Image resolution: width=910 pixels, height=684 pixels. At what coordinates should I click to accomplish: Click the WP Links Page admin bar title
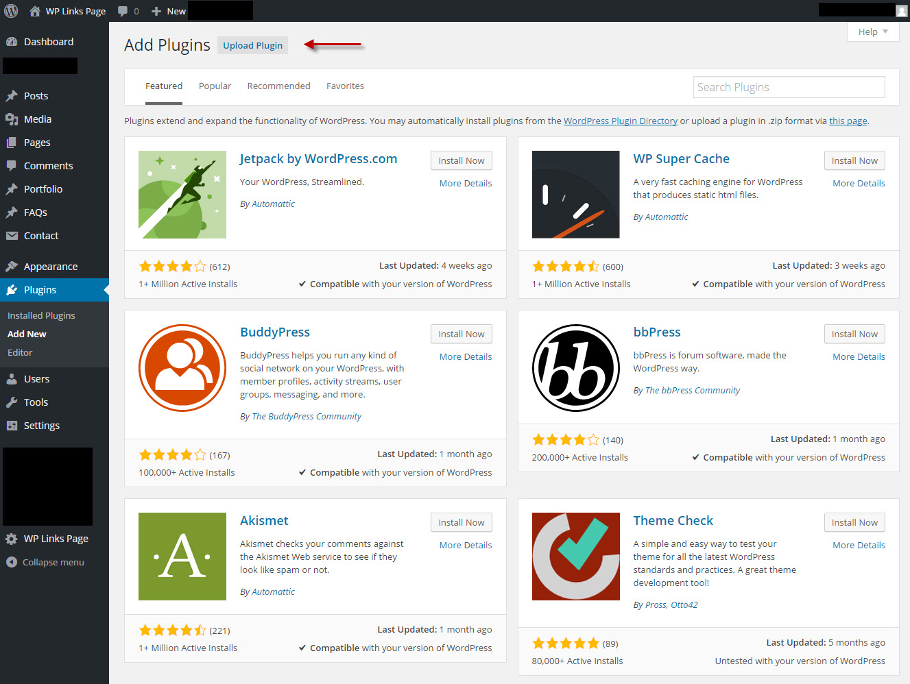(x=75, y=11)
